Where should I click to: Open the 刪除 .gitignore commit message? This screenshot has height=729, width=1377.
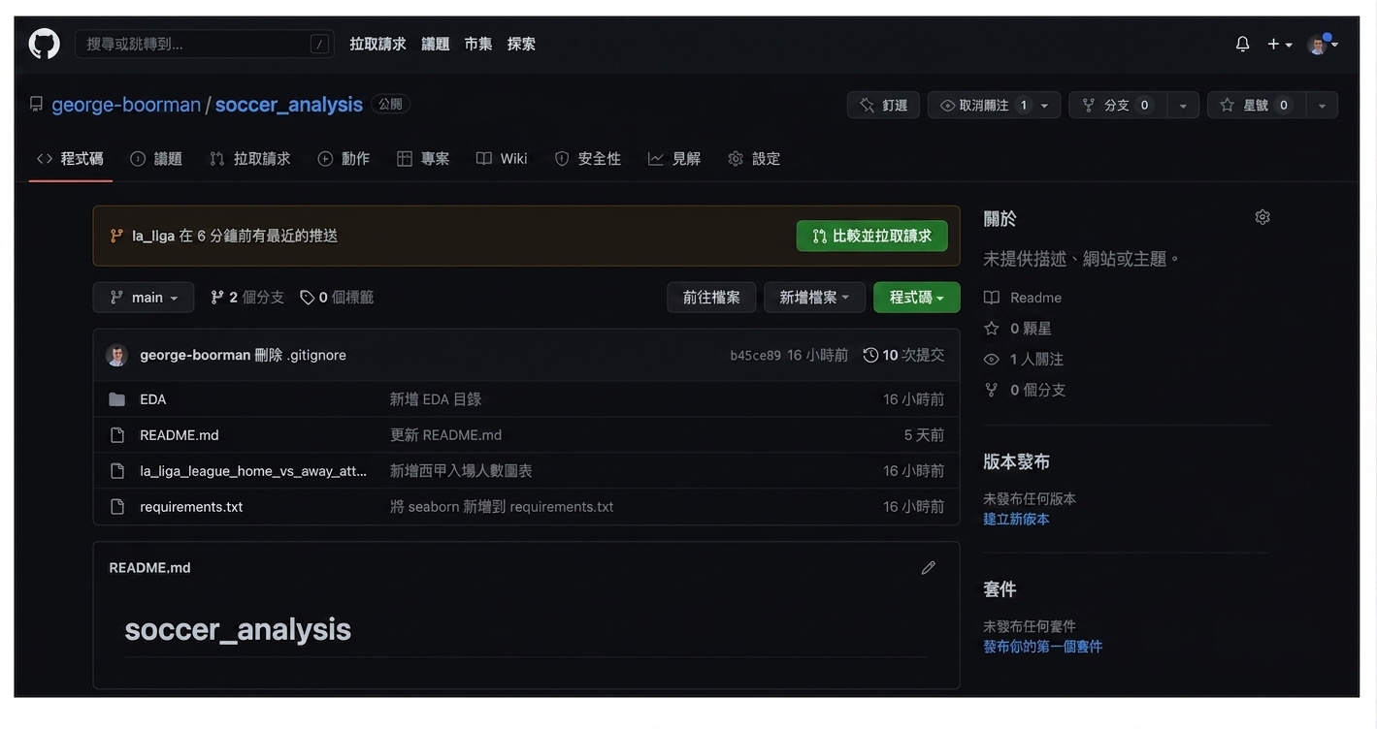(301, 355)
